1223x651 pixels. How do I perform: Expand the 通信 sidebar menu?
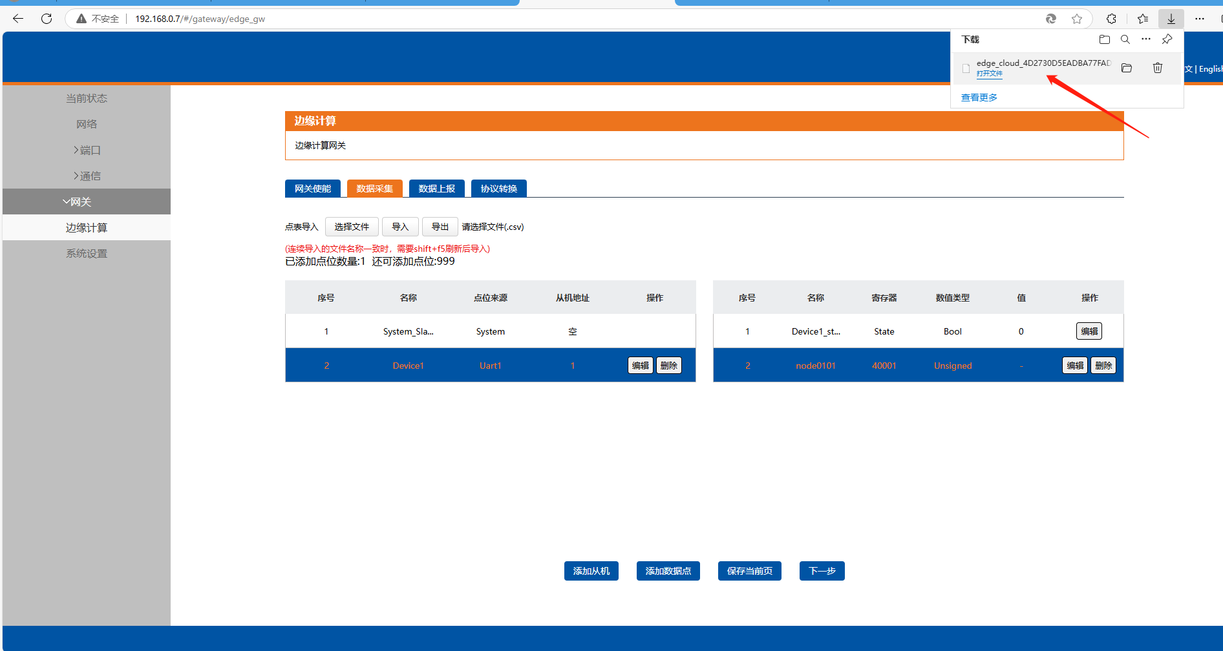pyautogui.click(x=87, y=176)
